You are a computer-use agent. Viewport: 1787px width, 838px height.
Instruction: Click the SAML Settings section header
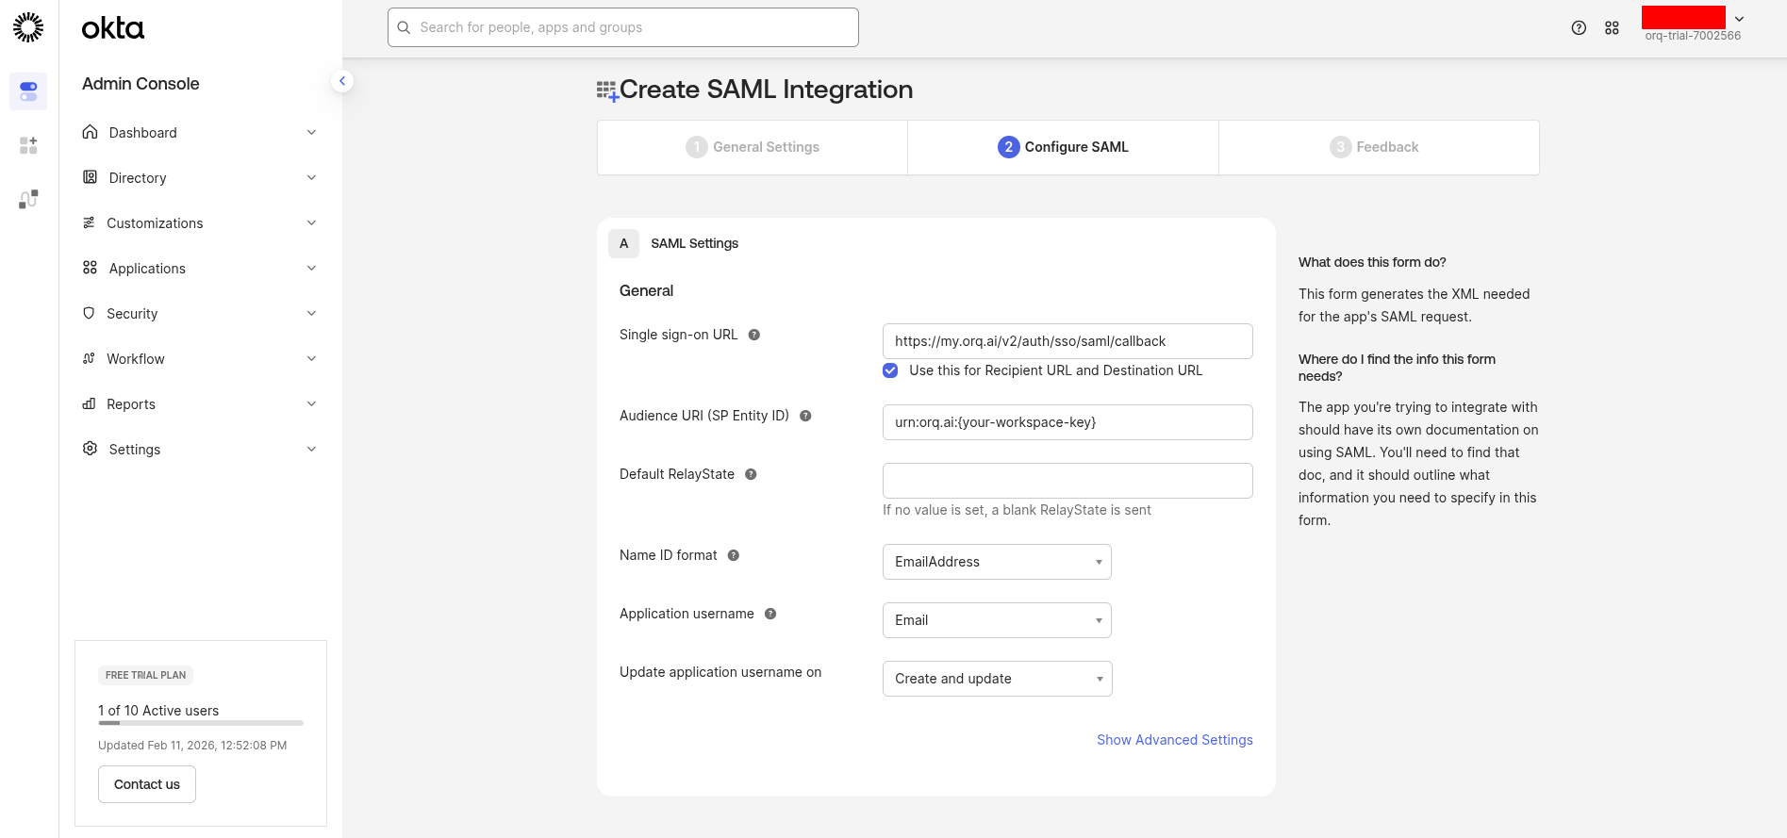[694, 243]
